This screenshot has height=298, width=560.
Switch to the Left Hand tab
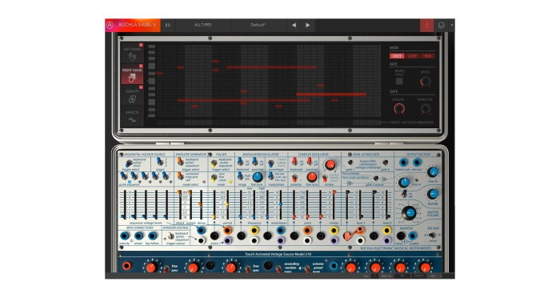click(x=132, y=54)
